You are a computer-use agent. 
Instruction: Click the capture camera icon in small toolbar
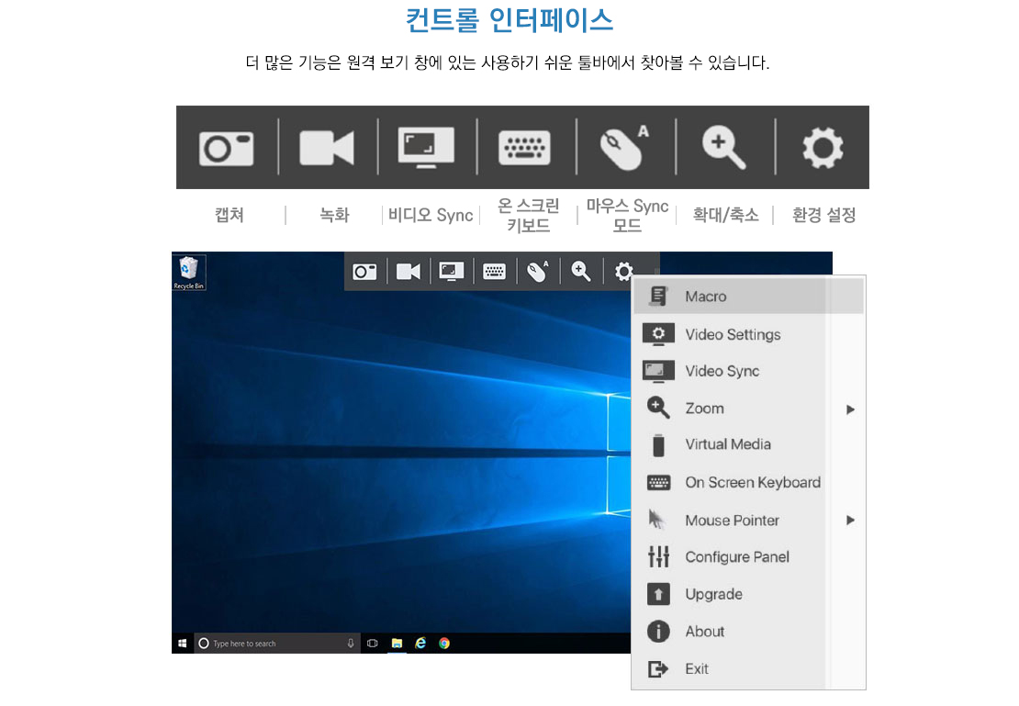point(364,272)
